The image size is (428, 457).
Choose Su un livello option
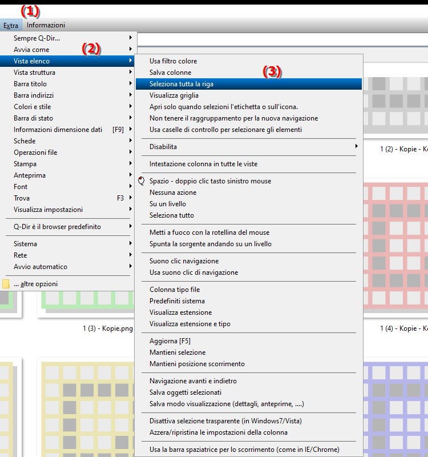tap(249, 204)
